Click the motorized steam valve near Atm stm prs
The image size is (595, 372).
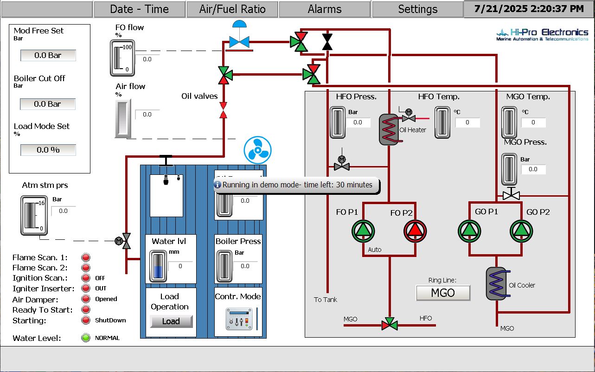[123, 241]
